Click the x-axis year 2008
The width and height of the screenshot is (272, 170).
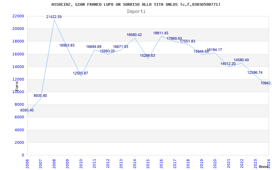(54, 163)
